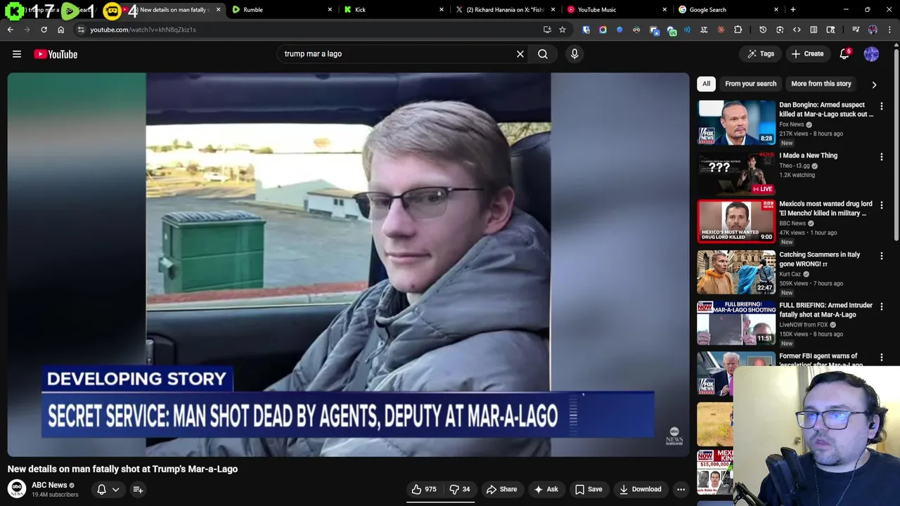The width and height of the screenshot is (900, 506).
Task: Click the Share button
Action: (501, 489)
